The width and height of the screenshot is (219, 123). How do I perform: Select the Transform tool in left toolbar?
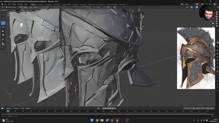[x=3, y=35]
